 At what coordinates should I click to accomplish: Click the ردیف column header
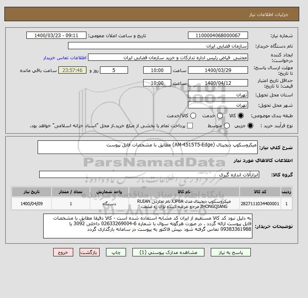coord(286,192)
